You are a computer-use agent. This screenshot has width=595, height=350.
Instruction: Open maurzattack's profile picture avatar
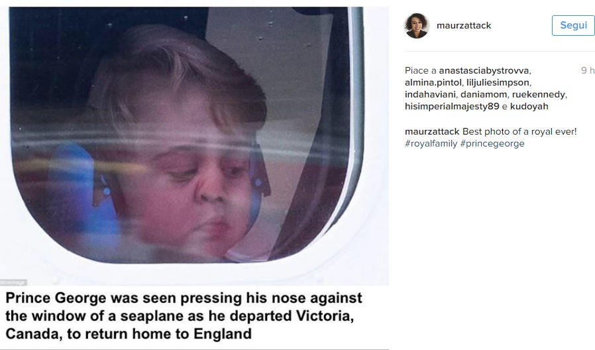tap(417, 25)
